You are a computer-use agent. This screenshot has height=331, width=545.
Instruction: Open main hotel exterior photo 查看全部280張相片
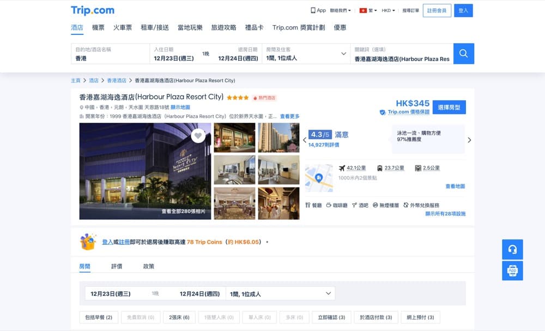tap(145, 171)
